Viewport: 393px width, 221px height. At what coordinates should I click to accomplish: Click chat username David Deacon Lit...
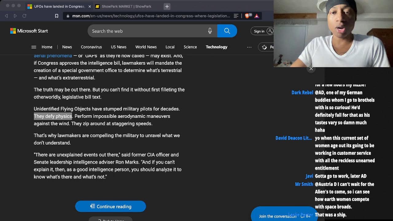point(294,138)
